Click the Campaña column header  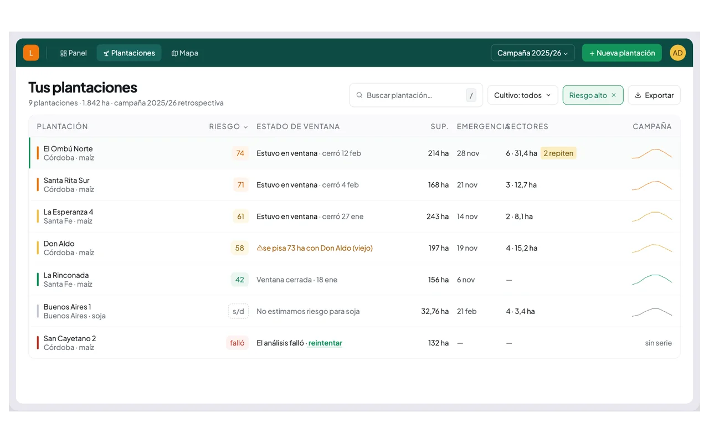(x=653, y=127)
